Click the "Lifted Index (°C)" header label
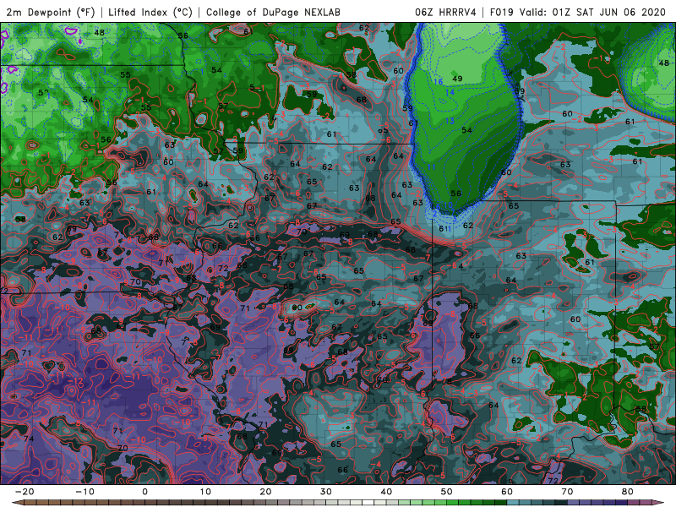 tap(150, 12)
